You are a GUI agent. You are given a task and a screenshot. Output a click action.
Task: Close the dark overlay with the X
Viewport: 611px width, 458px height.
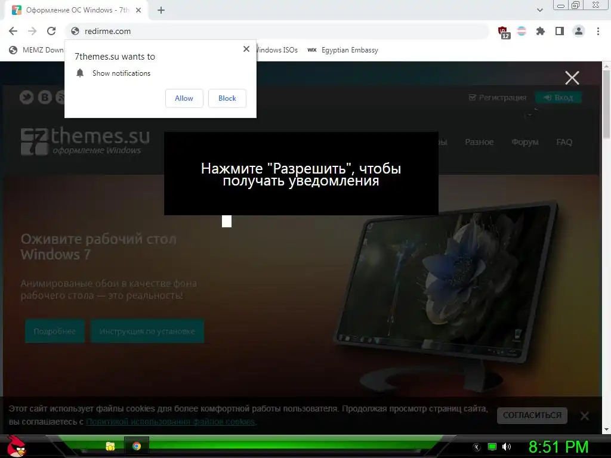coord(572,78)
